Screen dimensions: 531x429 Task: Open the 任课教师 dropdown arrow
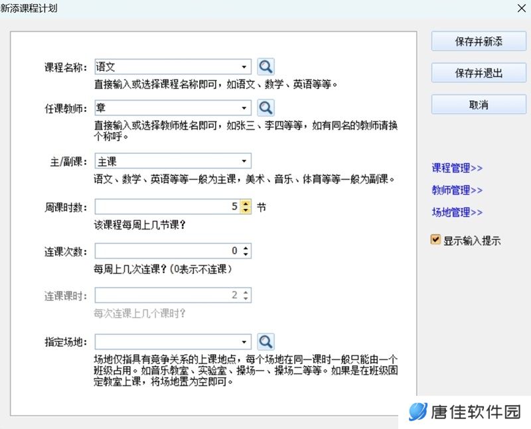pos(244,108)
